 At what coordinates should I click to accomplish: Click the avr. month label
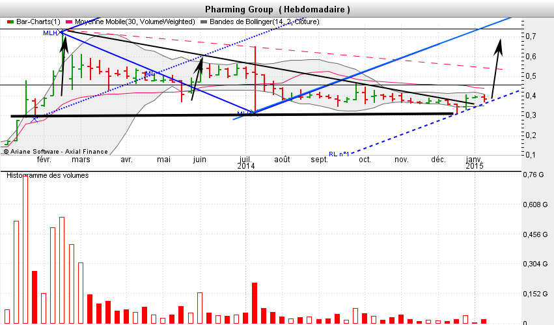tap(126, 160)
